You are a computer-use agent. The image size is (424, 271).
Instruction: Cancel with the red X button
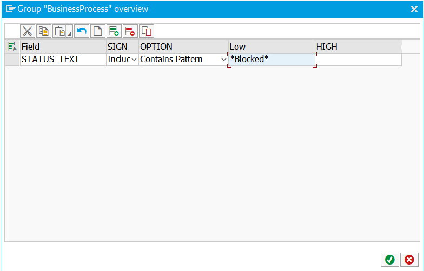point(409,260)
